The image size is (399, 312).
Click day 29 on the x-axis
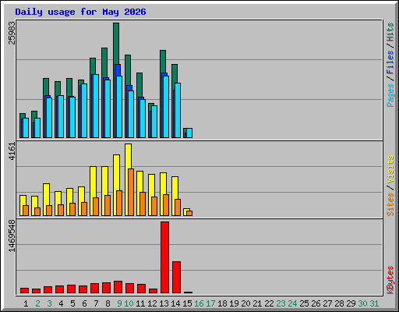pos(351,303)
